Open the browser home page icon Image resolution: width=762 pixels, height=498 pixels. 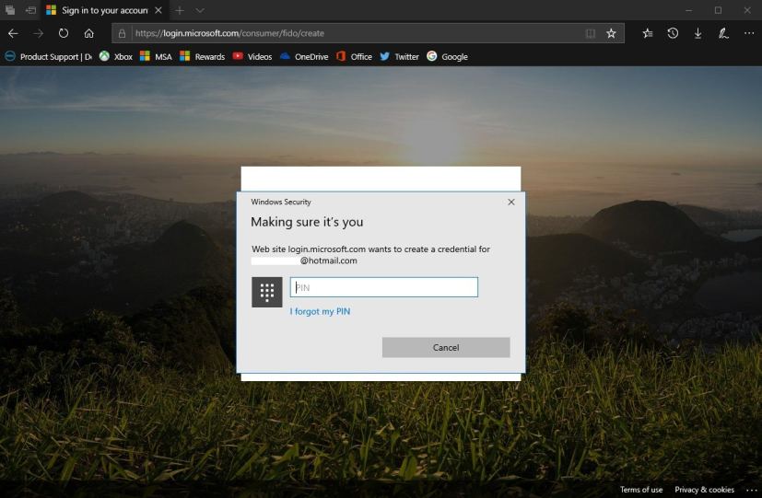click(89, 33)
